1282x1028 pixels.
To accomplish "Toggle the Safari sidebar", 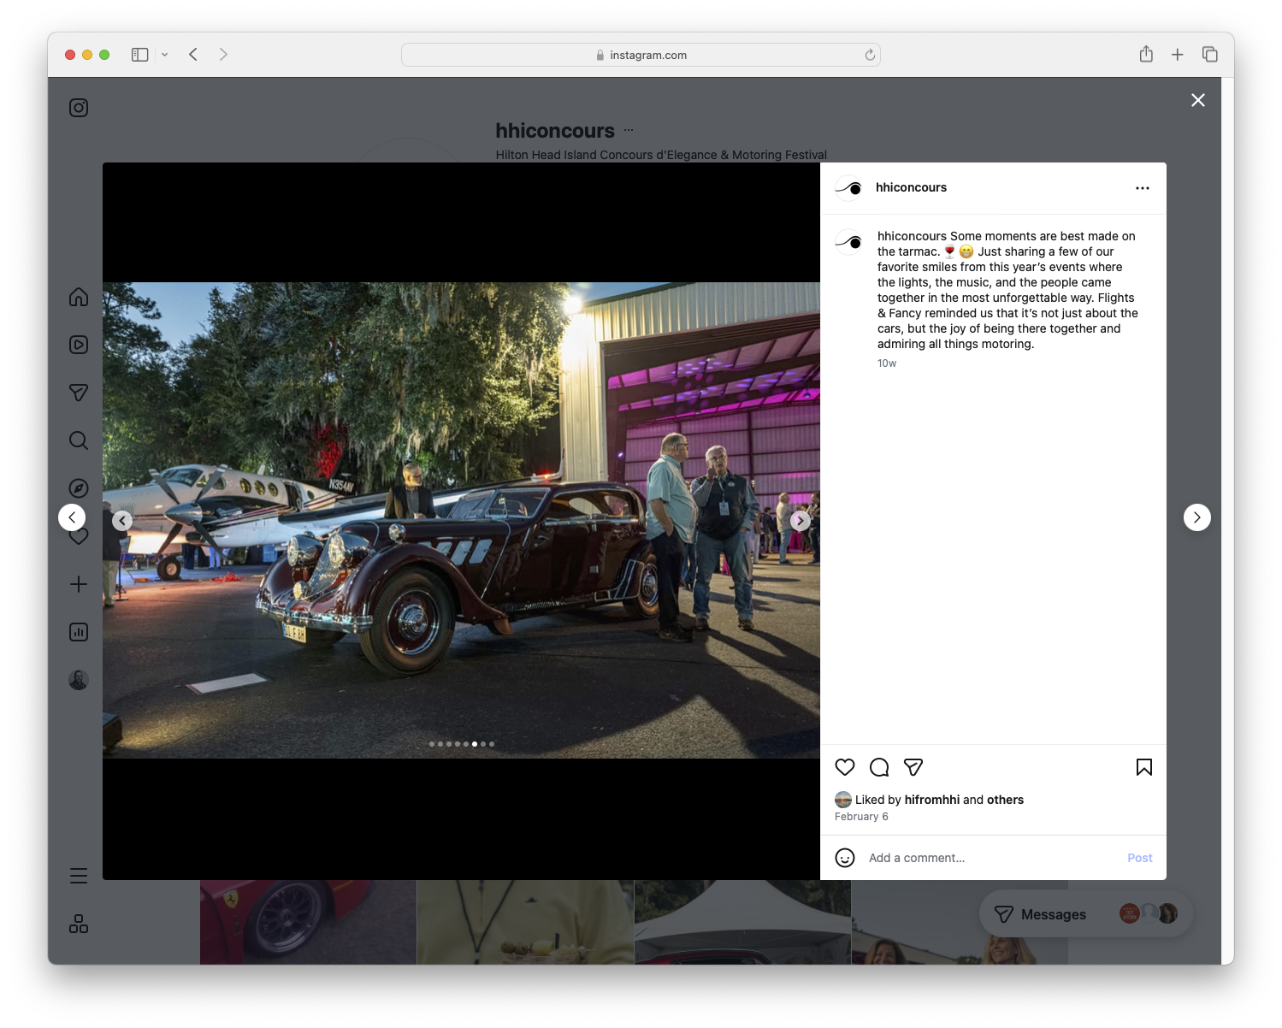I will tap(139, 54).
